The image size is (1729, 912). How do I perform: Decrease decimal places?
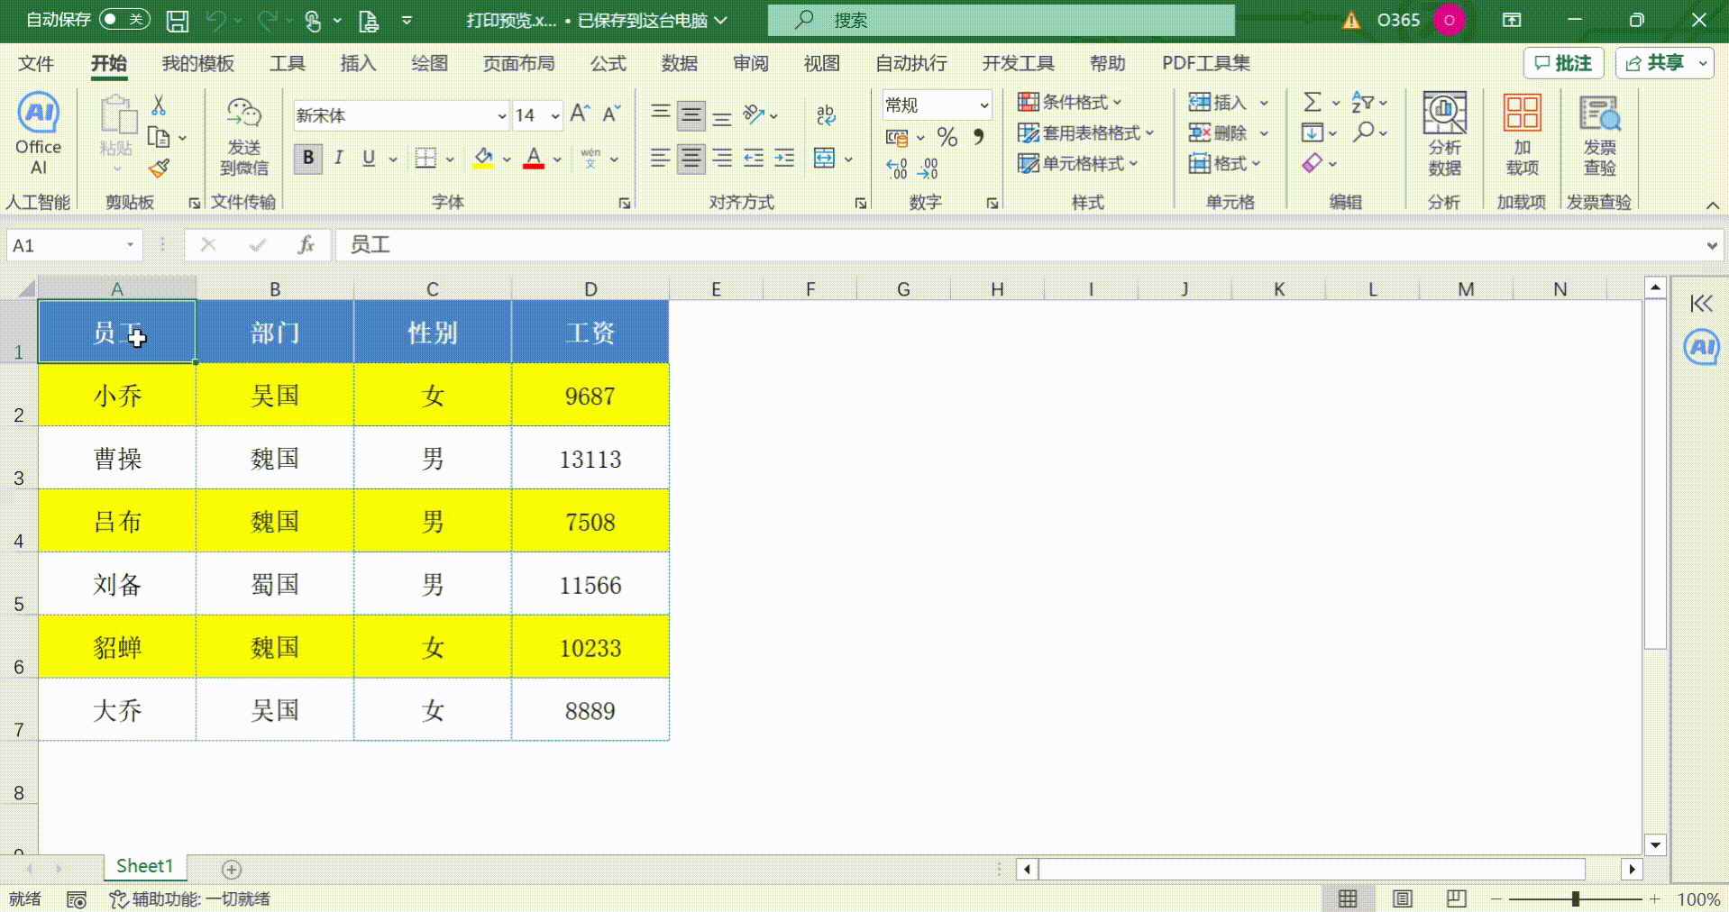click(x=928, y=168)
